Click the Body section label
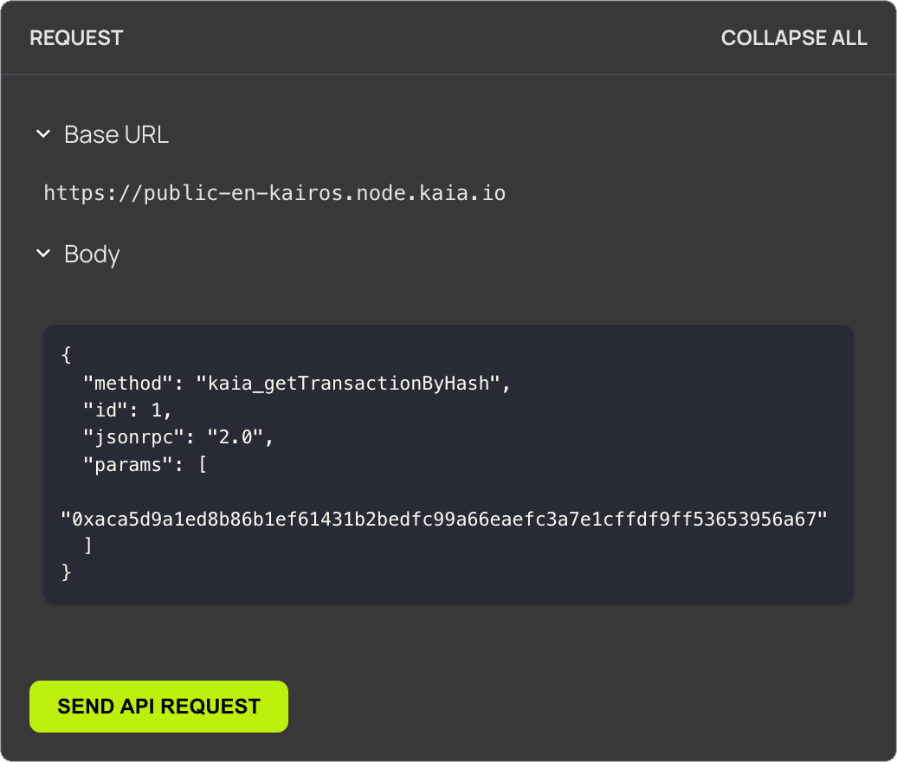The height and width of the screenshot is (762, 897). click(x=92, y=255)
